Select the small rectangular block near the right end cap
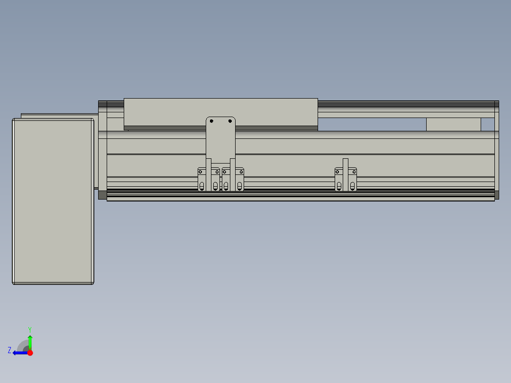 (453, 125)
